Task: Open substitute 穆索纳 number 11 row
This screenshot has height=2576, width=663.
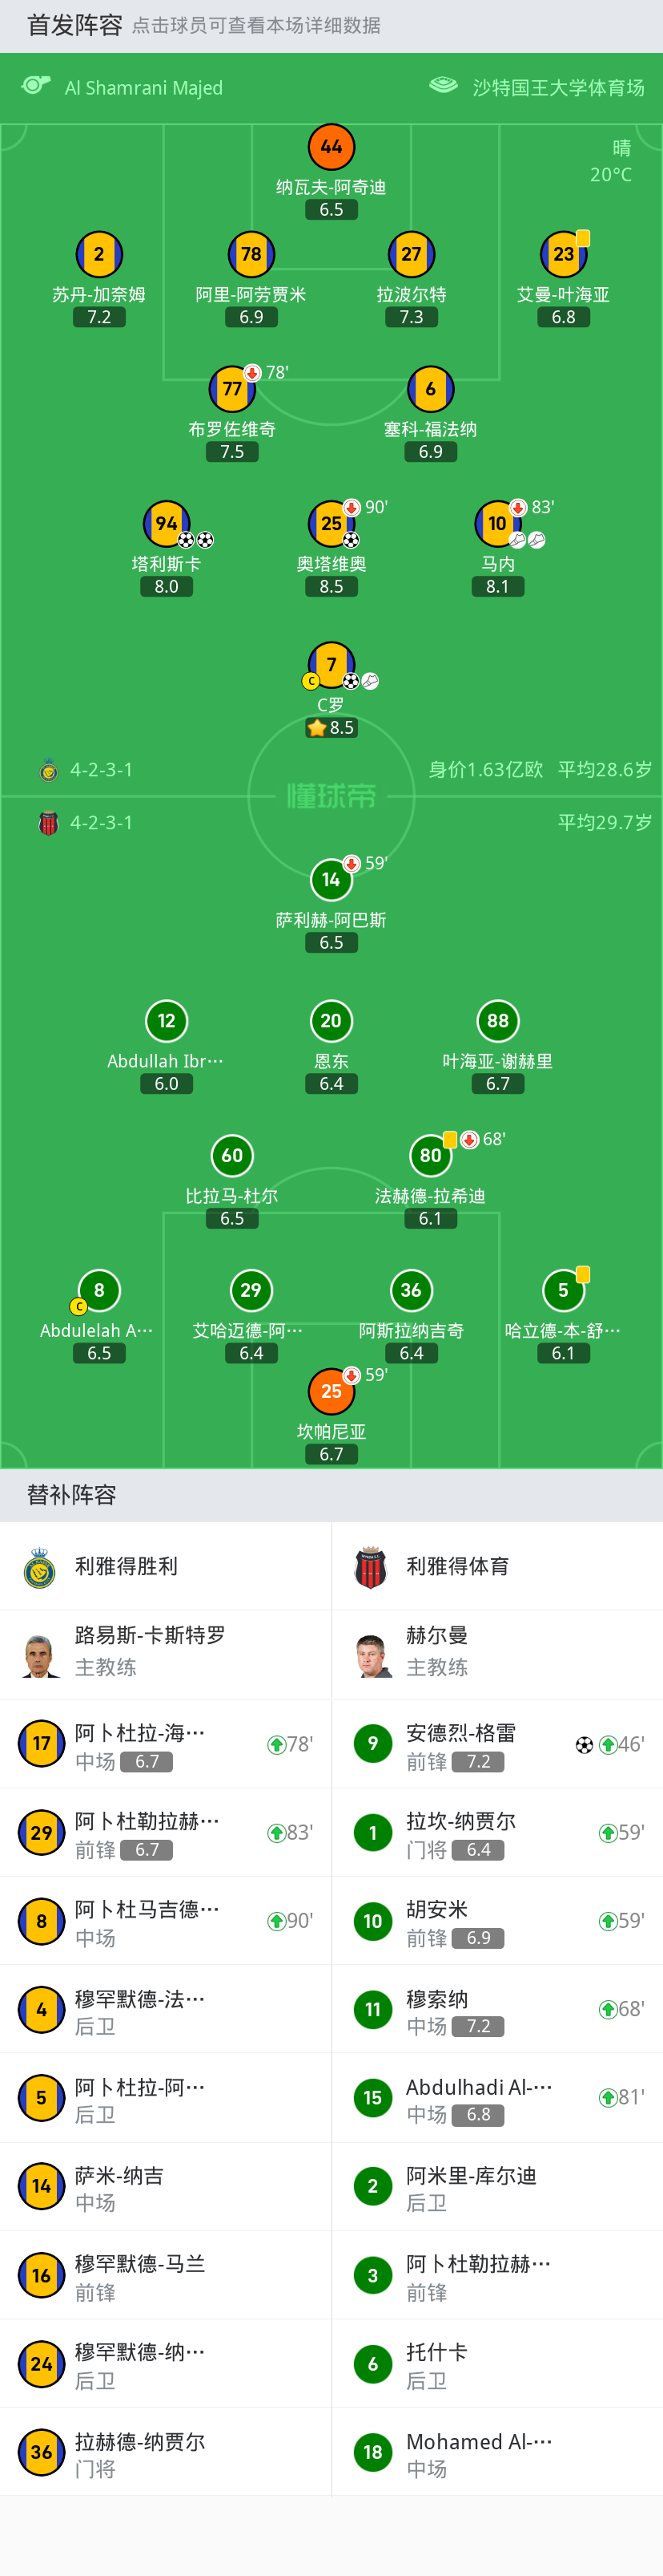Action: 497,2010
